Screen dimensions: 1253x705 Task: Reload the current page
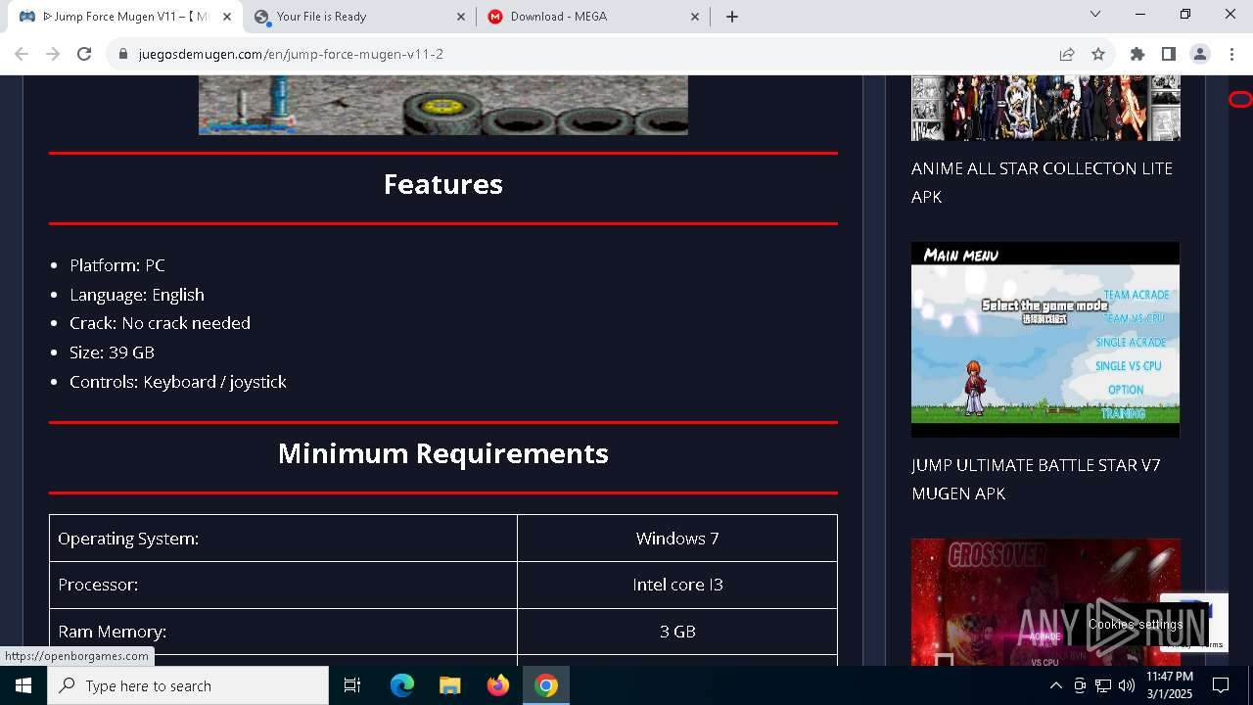[x=84, y=54]
